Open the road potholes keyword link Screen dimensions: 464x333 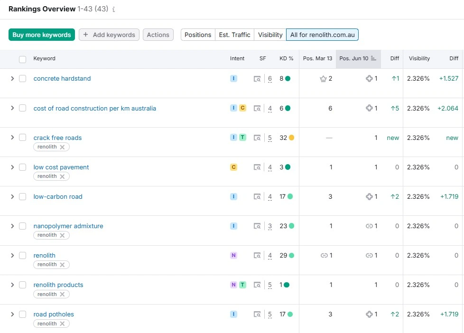54,314
